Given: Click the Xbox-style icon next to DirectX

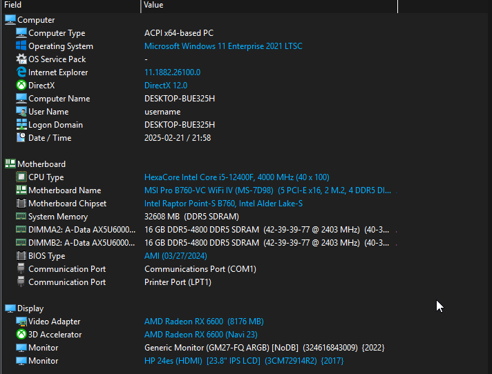Looking at the screenshot, I should [x=21, y=85].
